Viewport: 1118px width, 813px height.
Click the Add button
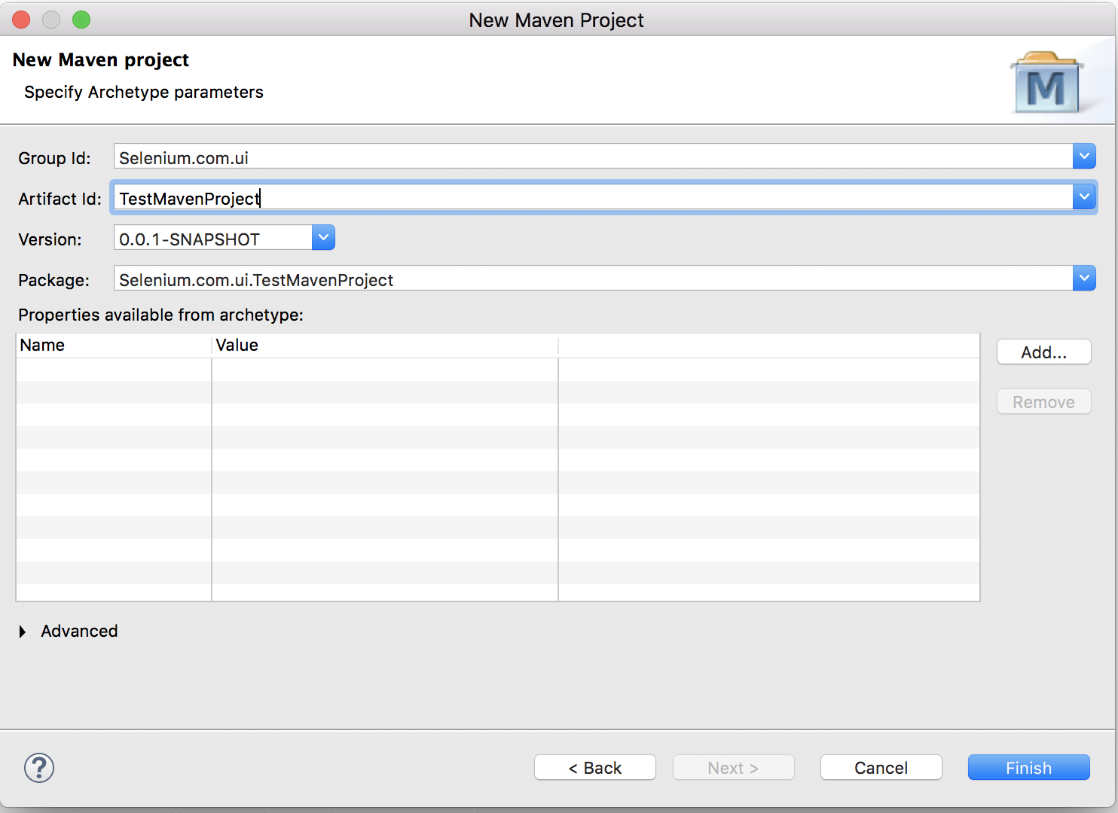point(1043,352)
